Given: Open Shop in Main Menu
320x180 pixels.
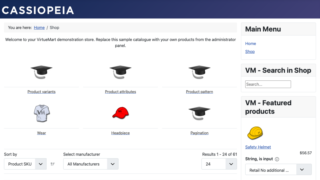Looking at the screenshot, I should coord(250,51).
